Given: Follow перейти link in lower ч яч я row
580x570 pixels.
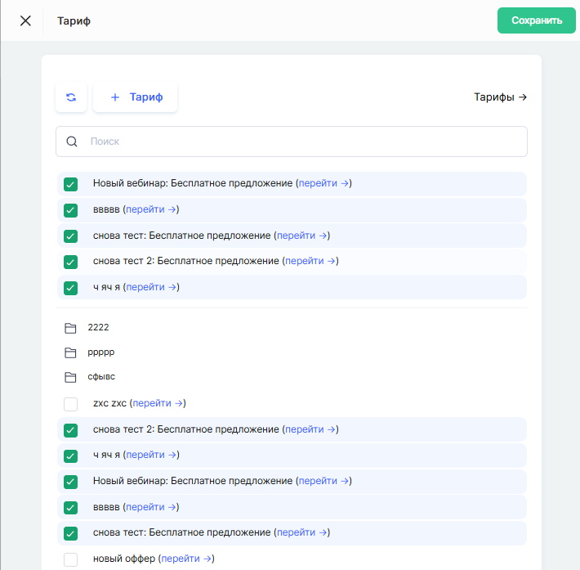Looking at the screenshot, I should click(151, 455).
